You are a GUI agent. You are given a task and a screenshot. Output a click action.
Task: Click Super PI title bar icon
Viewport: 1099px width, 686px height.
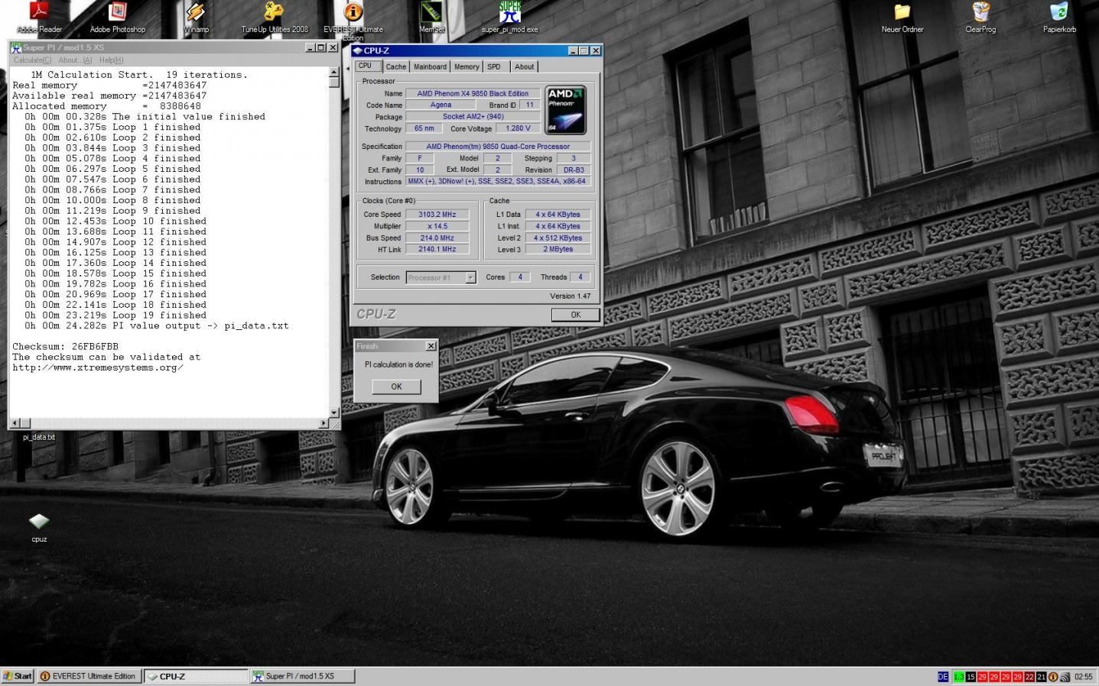pyautogui.click(x=15, y=47)
